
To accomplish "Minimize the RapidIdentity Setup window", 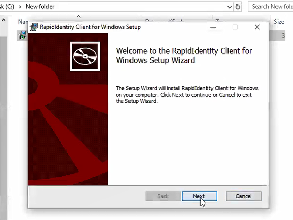I will pos(213,27).
